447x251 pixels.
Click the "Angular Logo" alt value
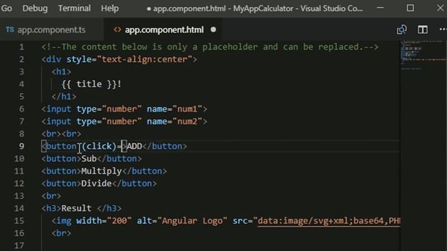(x=192, y=221)
